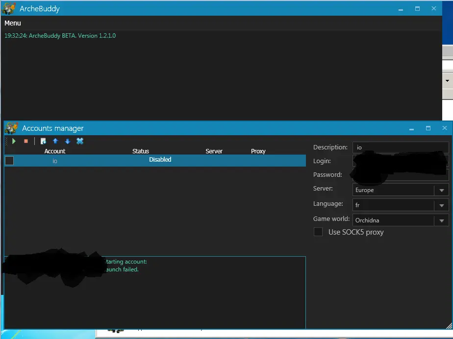Click Accounts manager window icon
Image resolution: width=453 pixels, height=339 pixels.
coord(12,128)
